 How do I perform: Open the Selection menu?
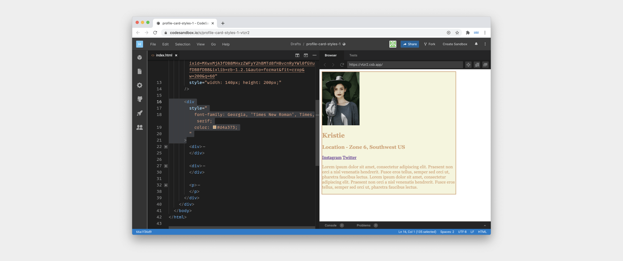click(183, 44)
